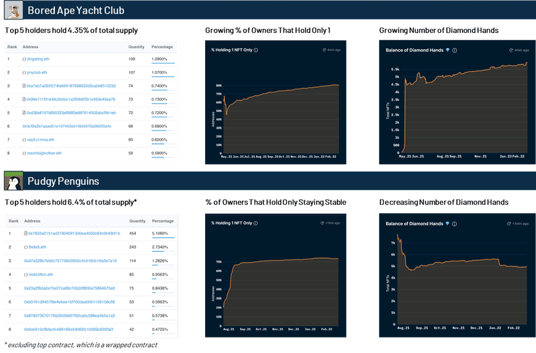This screenshot has height=353, width=536.
Task: Click refresh icon on Pudgy Diamond Hands chart
Action: 509,224
